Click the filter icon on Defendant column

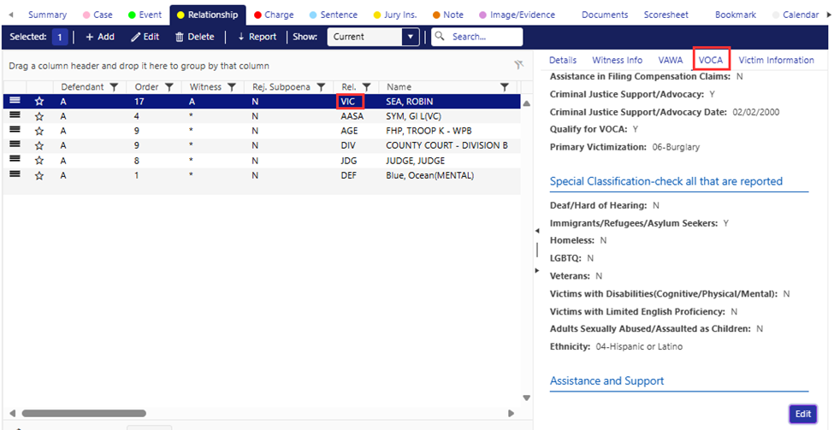[114, 87]
